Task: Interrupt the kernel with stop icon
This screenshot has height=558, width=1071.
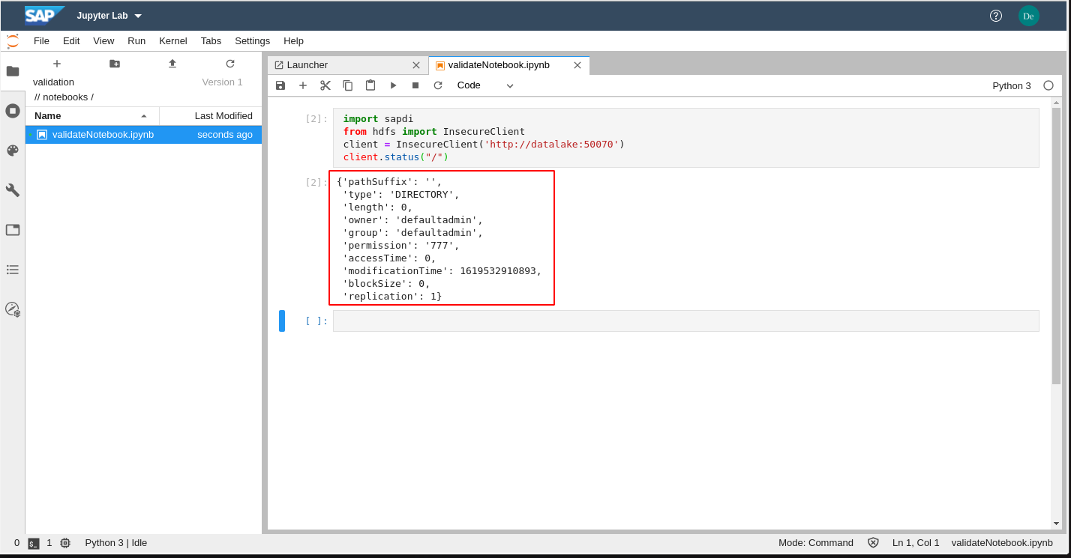Action: pos(415,85)
